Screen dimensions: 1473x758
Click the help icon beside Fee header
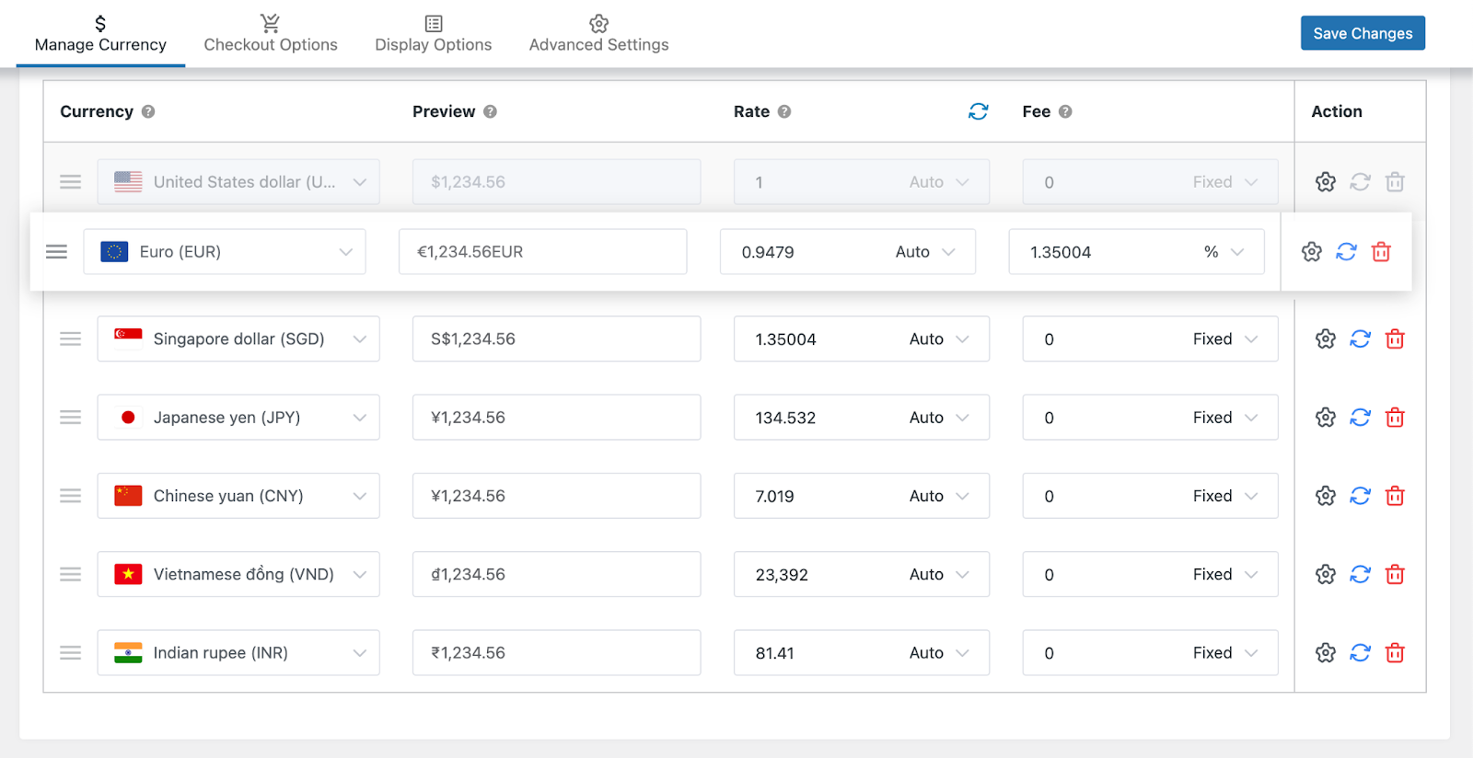click(1065, 111)
